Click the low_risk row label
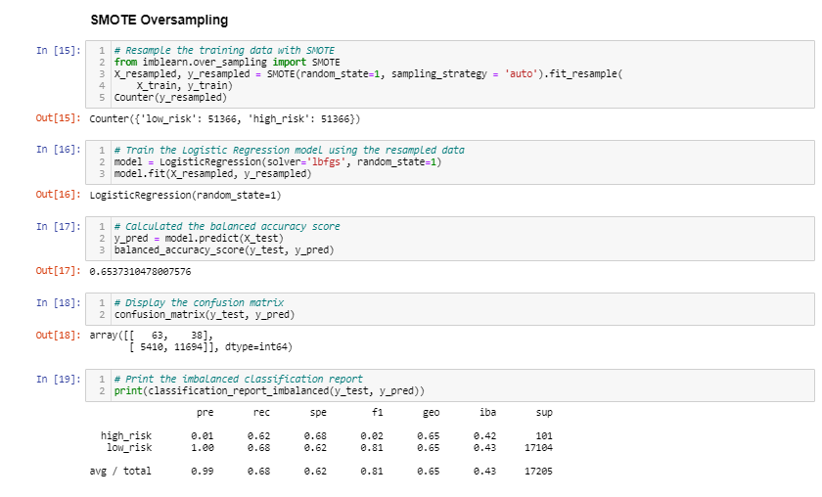The image size is (822, 497). pyautogui.click(x=129, y=448)
